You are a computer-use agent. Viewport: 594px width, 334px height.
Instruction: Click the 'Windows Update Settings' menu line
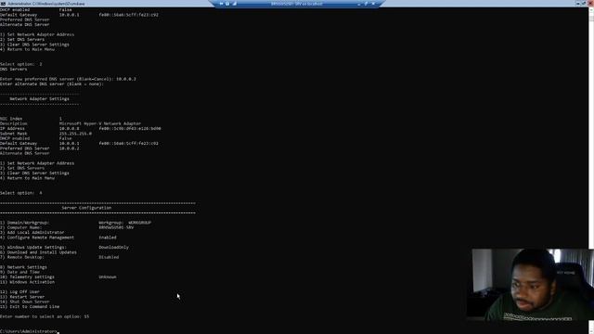point(64,248)
